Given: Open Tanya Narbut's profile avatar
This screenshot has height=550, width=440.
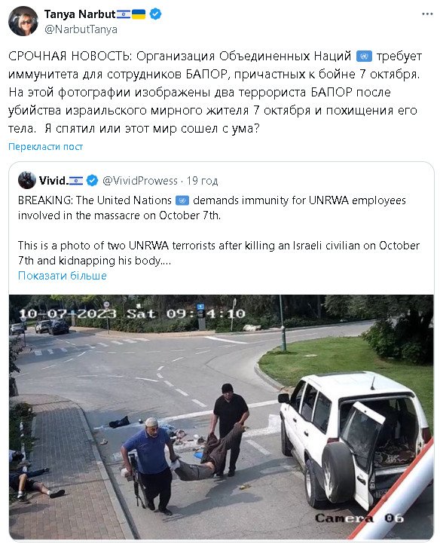Looking at the screenshot, I should point(23,20).
